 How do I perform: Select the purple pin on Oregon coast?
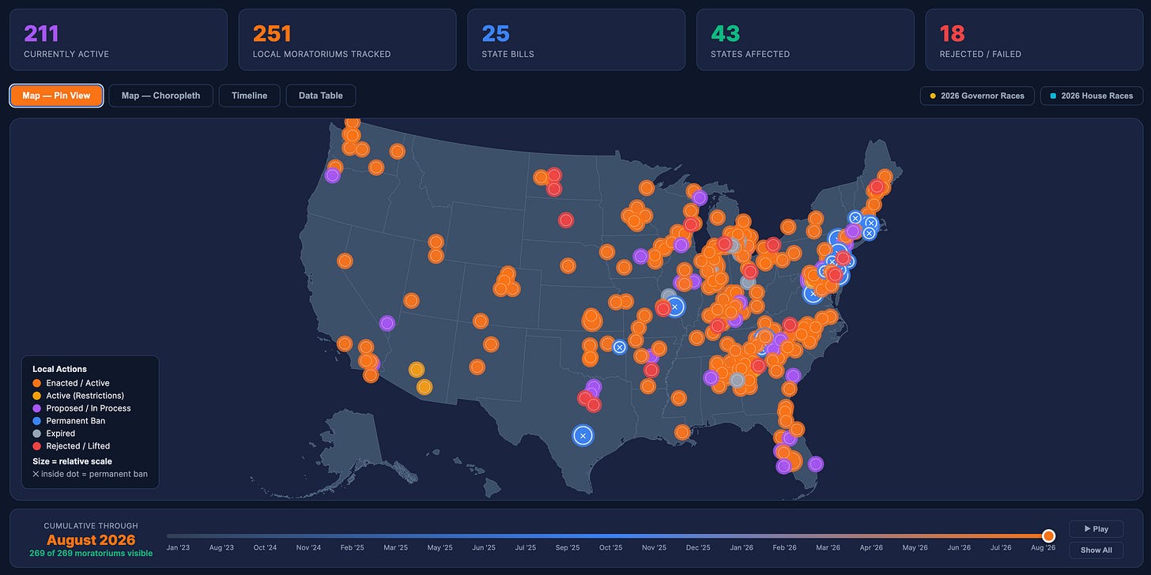pos(332,175)
